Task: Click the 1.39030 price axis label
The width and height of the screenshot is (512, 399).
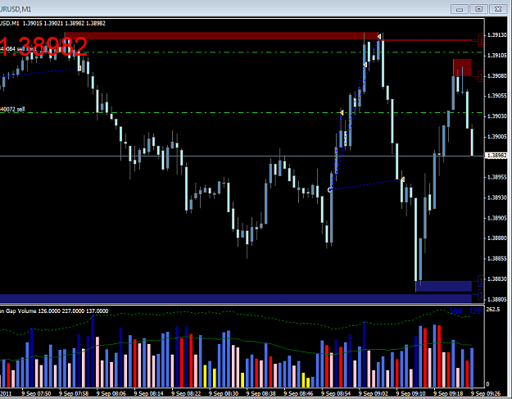Action: (497, 116)
